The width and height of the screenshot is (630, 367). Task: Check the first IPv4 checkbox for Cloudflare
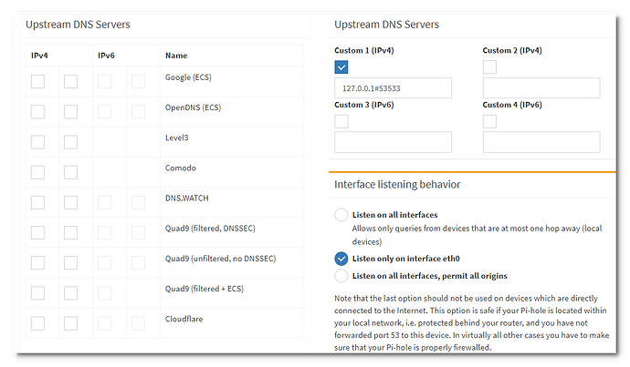(37, 322)
